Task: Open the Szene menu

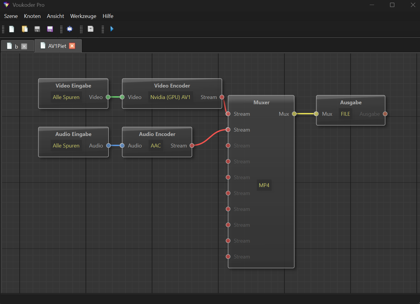Action: click(x=11, y=16)
